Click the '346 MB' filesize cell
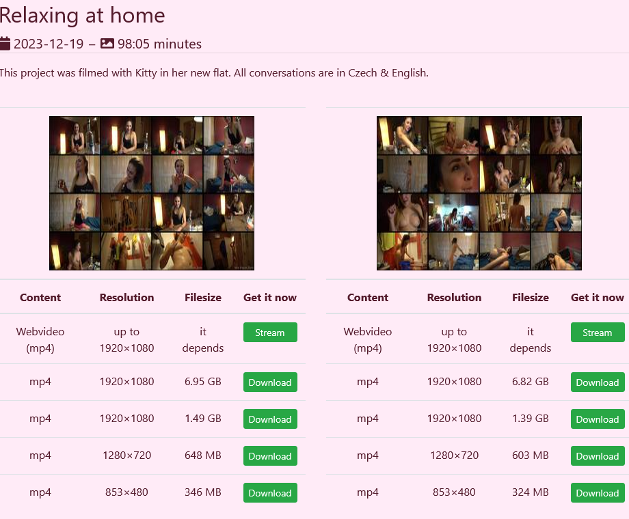 [203, 492]
